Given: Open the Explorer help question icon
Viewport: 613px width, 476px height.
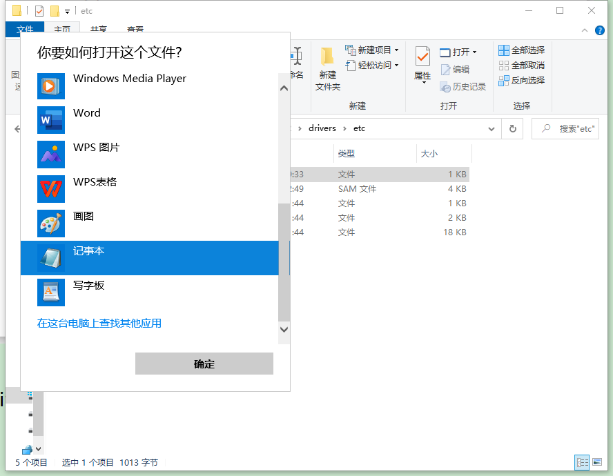Looking at the screenshot, I should [600, 30].
